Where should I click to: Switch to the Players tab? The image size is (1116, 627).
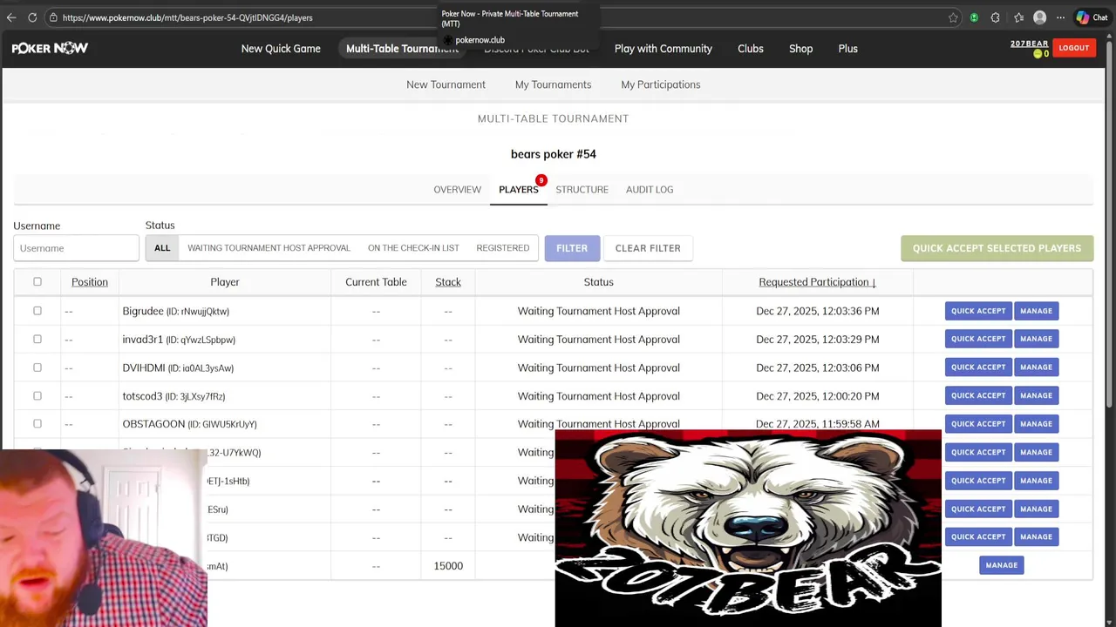[519, 189]
